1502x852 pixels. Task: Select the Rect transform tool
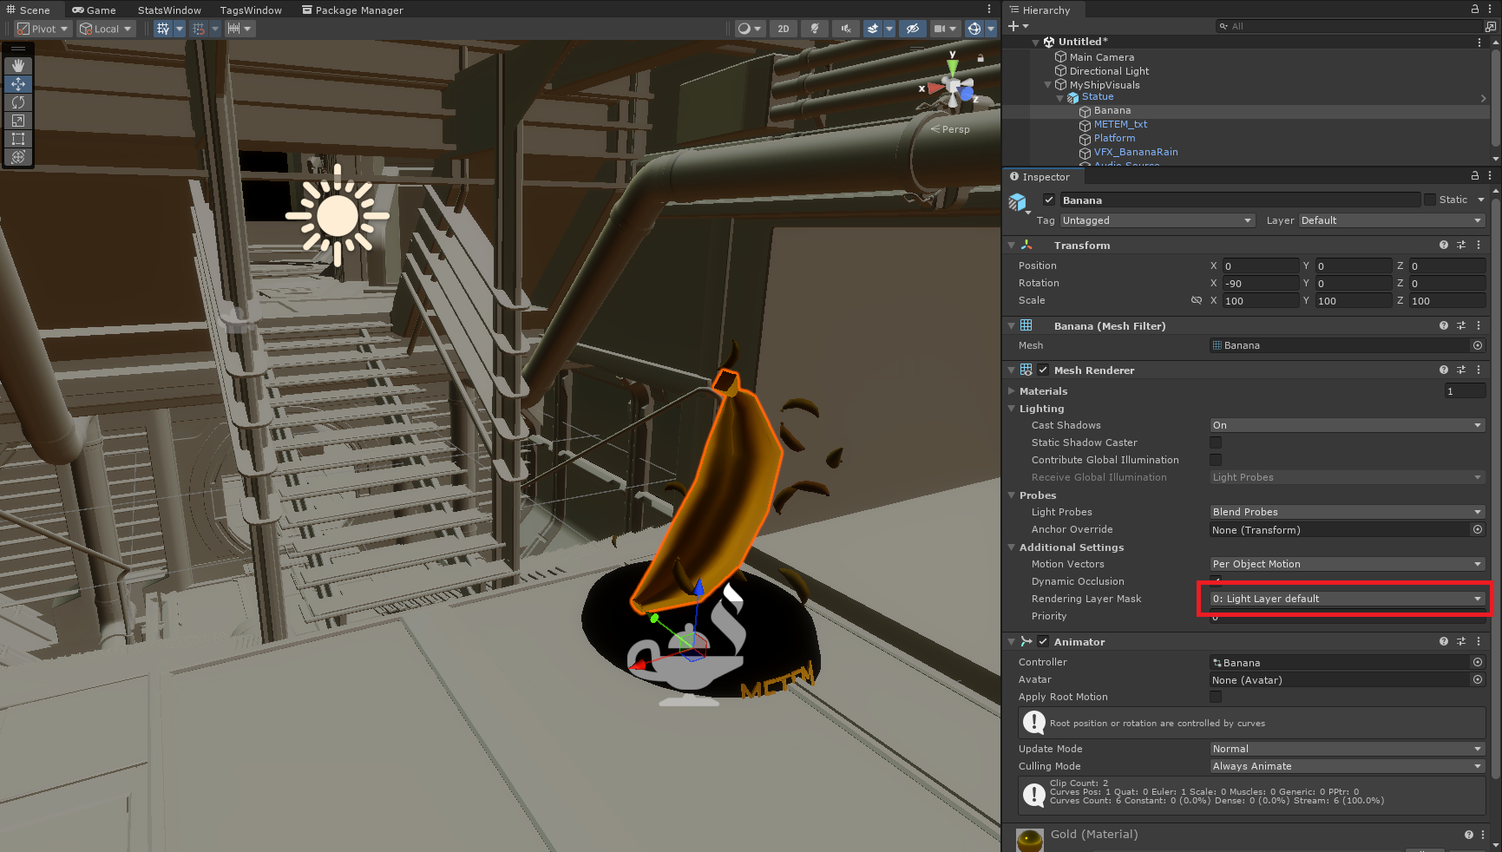click(18, 139)
